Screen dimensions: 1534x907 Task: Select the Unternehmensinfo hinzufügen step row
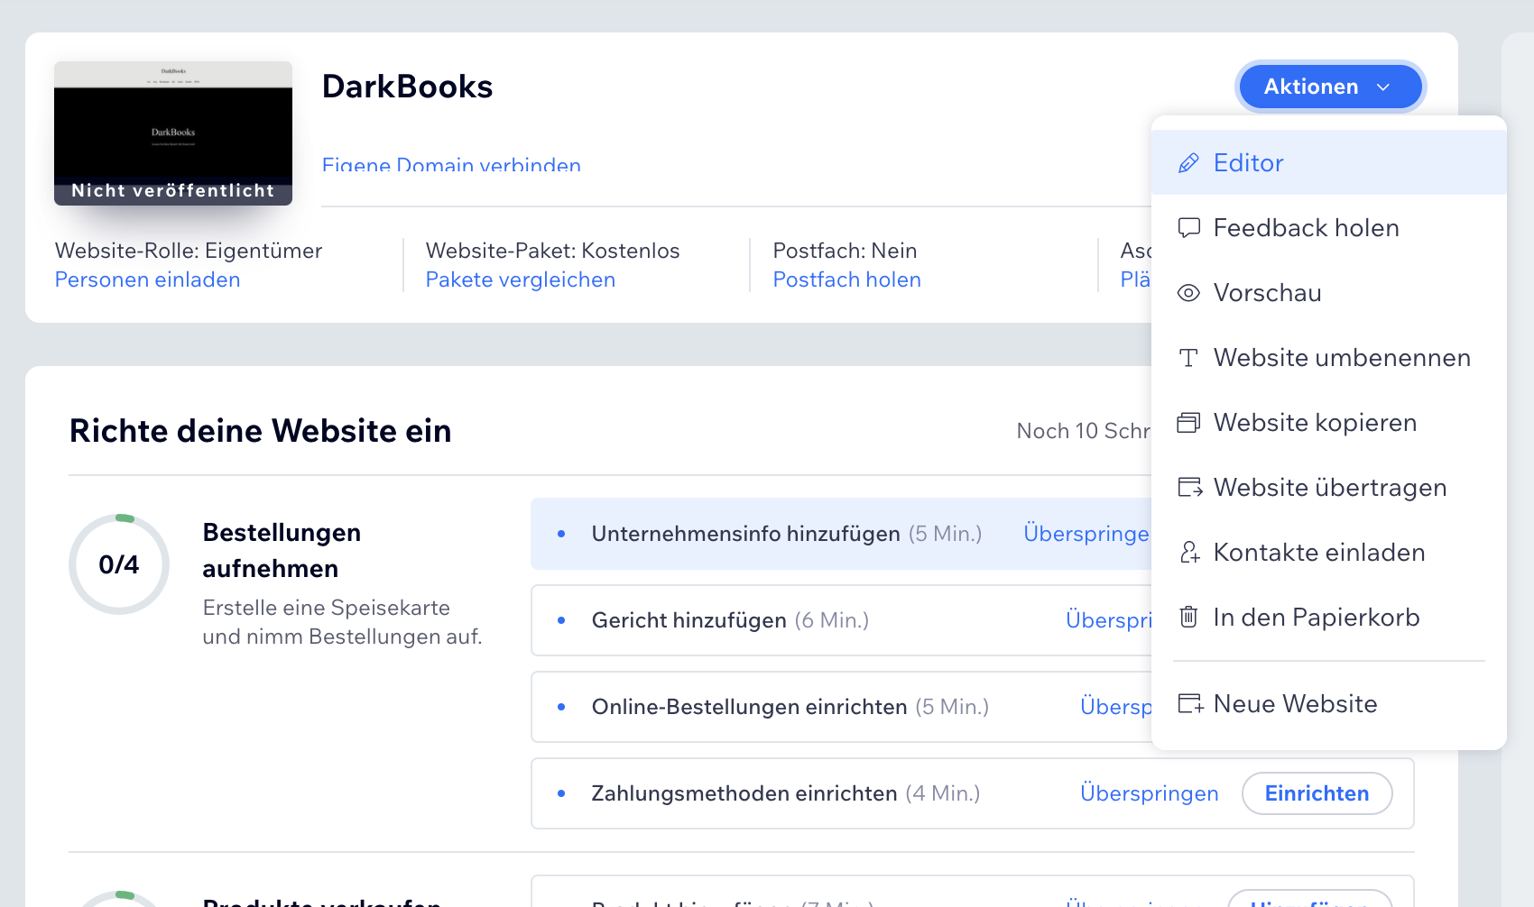tap(841, 534)
